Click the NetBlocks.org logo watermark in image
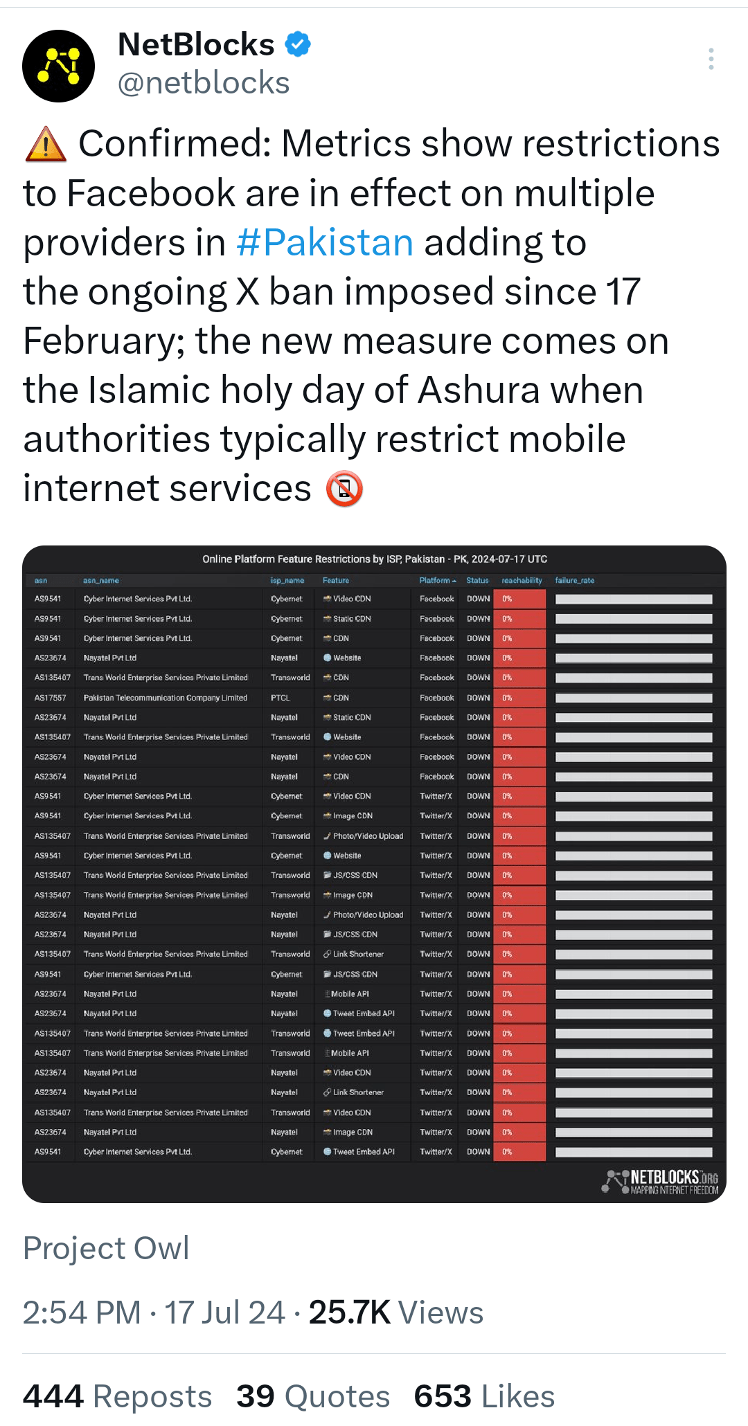The width and height of the screenshot is (748, 1426). pos(661,1181)
